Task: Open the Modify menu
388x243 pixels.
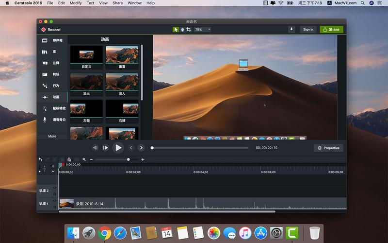Action: tap(76, 3)
